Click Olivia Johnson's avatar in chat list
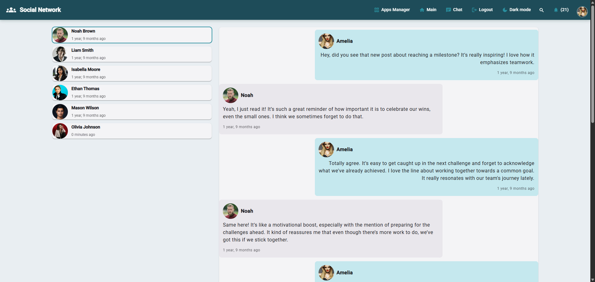Viewport: 595px width, 282px height. 60,131
